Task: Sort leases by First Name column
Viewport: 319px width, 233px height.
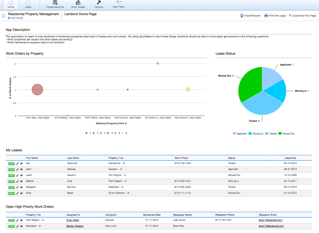Action: [x=32, y=158]
